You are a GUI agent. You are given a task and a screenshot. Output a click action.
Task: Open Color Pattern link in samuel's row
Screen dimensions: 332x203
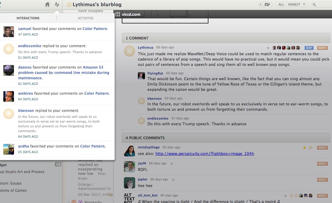click(95, 29)
